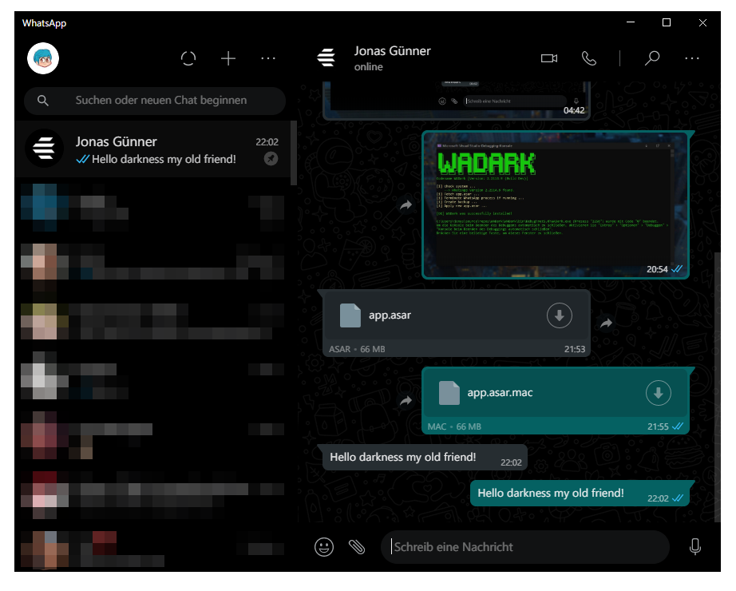Image resolution: width=736 pixels, height=591 pixels.
Task: Open the emoji picker
Action: pos(323,546)
